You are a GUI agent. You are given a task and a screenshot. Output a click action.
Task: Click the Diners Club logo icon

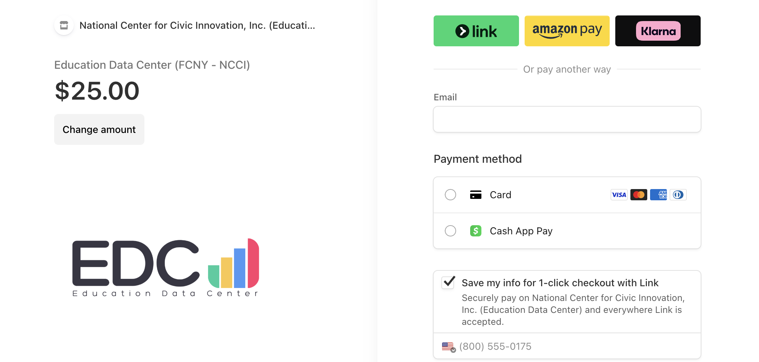(x=678, y=195)
